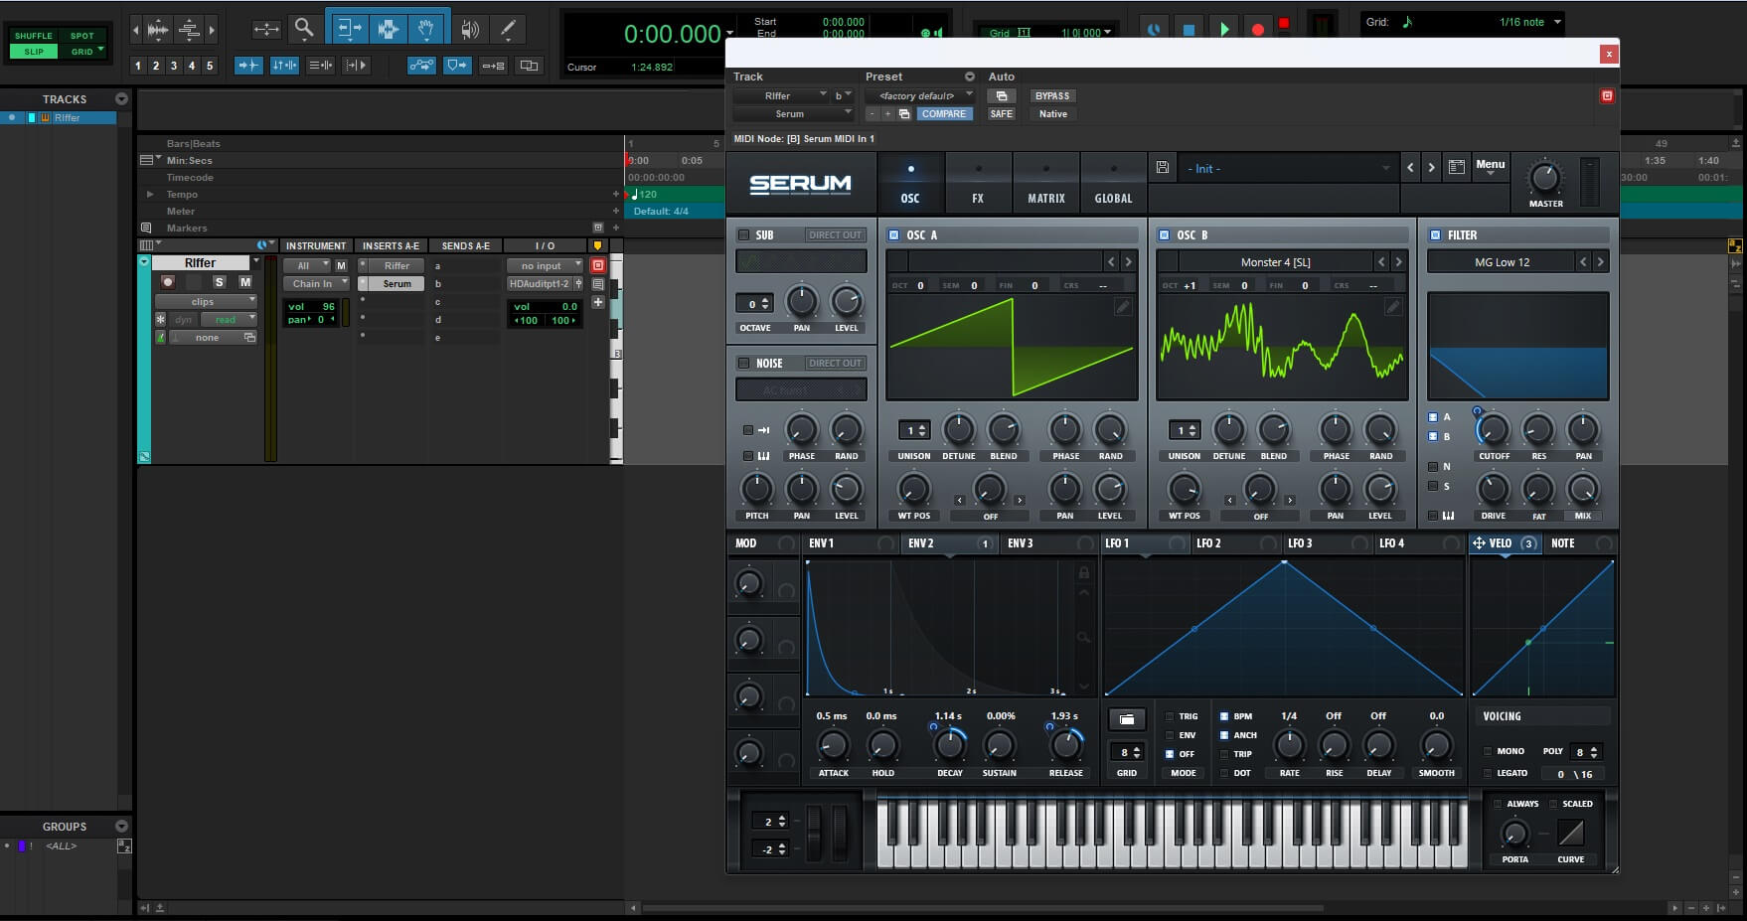Switch to Serum GLOBAL tab
The width and height of the screenshot is (1747, 921).
pyautogui.click(x=1113, y=183)
